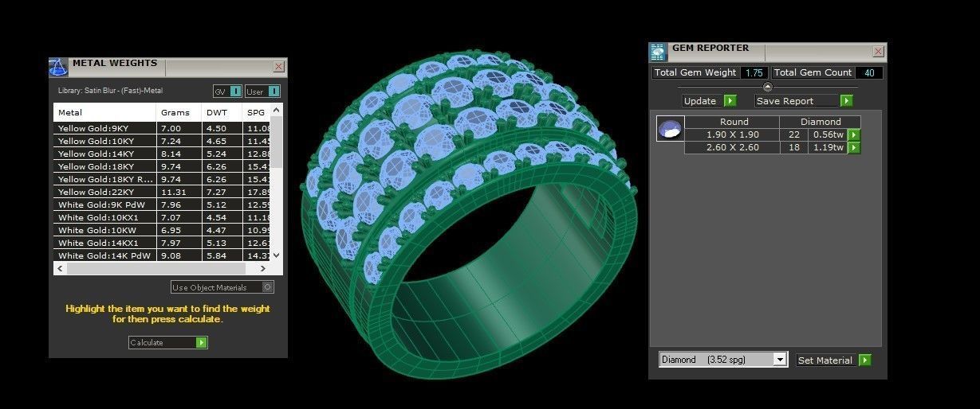980x409 pixels.
Task: Click the green arrow in the 0.56tw row
Action: coord(854,135)
